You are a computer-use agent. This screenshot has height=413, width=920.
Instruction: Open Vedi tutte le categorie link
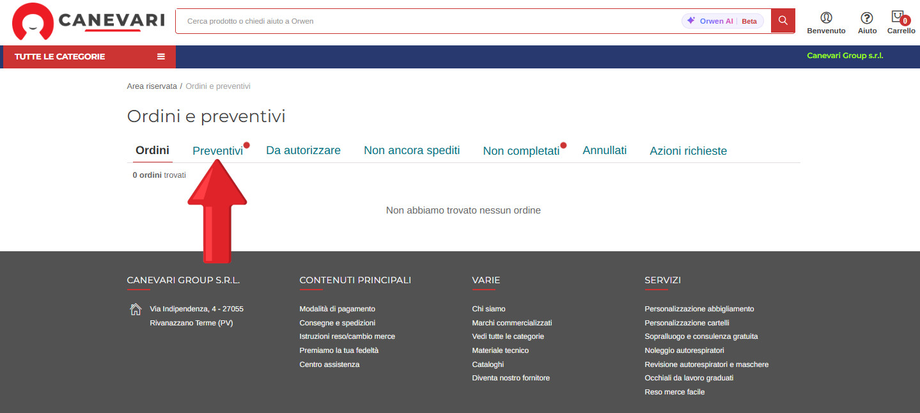tap(508, 336)
